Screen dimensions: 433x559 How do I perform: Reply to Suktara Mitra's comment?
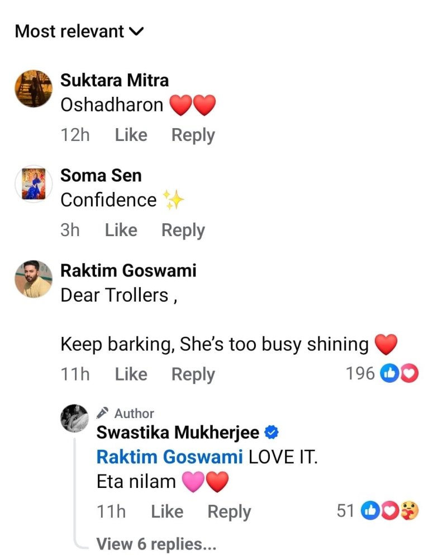coord(193,135)
